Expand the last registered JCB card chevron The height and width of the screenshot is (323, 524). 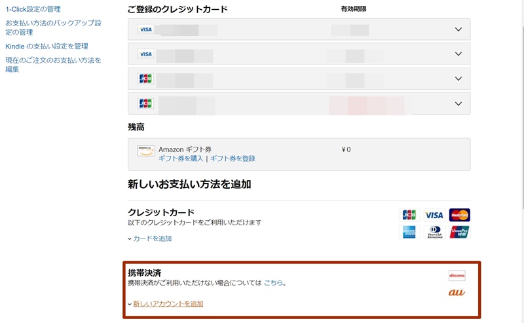pos(458,104)
